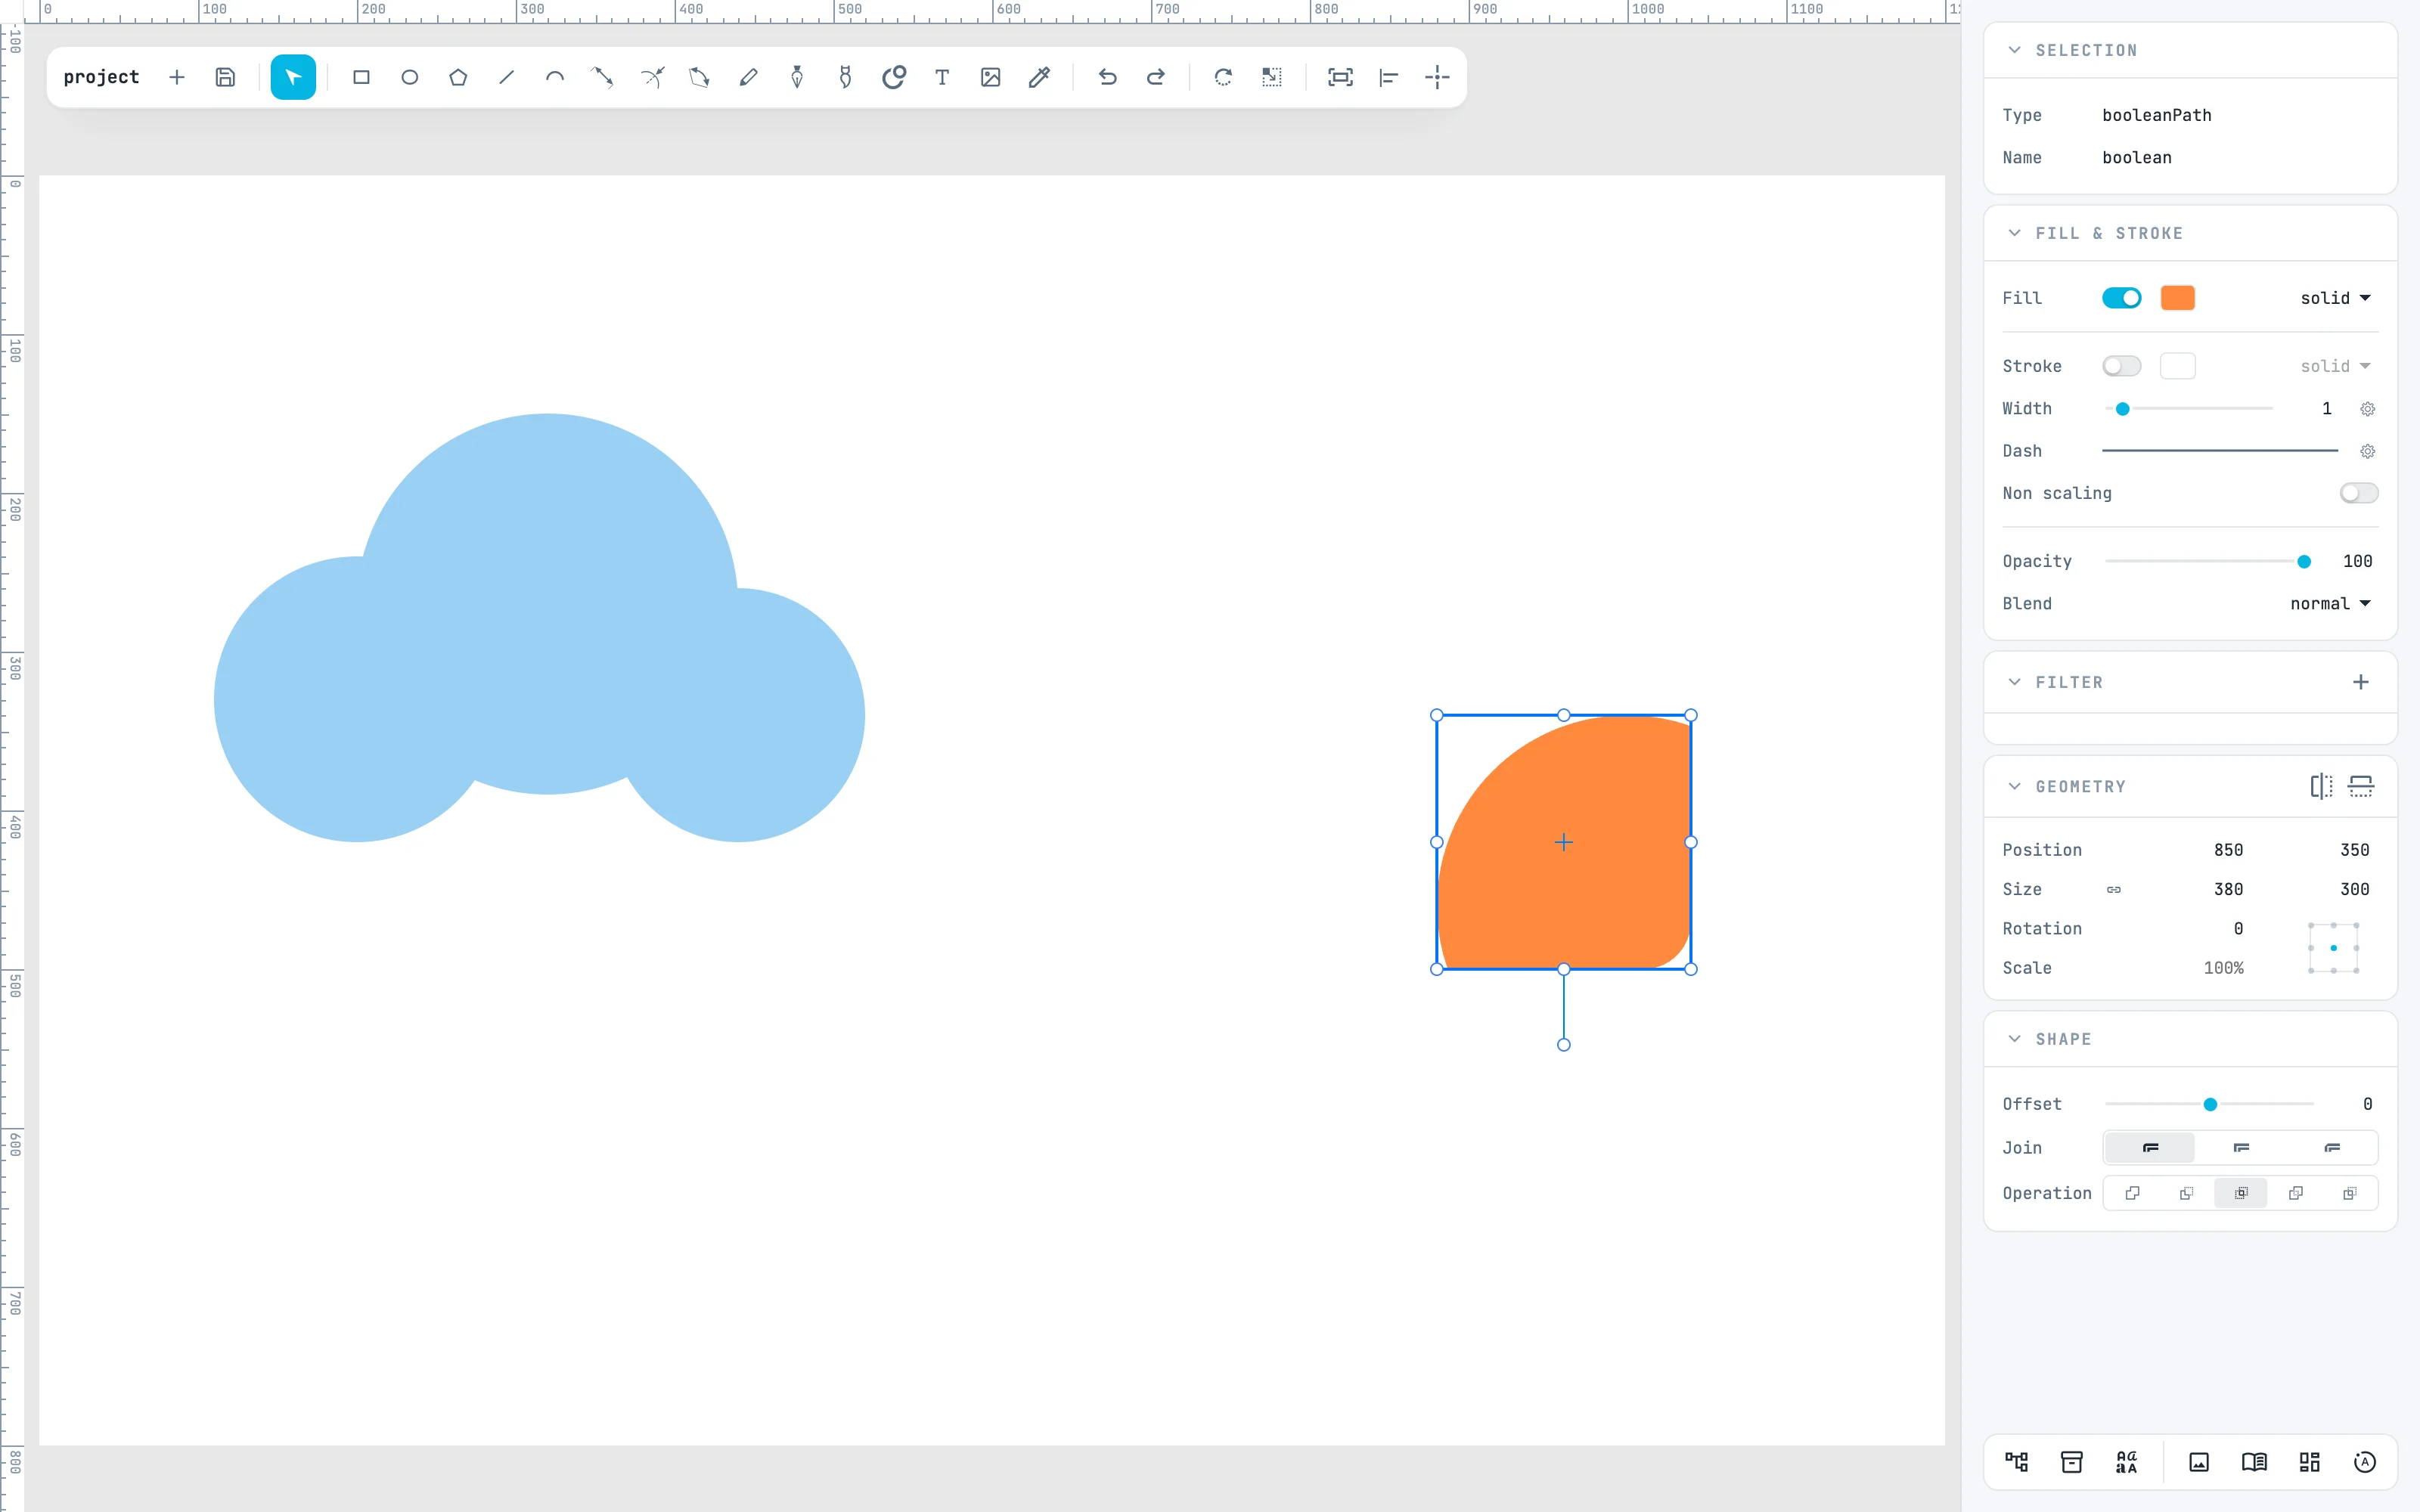Image resolution: width=2420 pixels, height=1512 pixels.
Task: Open the typography fonts panel tab
Action: click(x=2127, y=1462)
